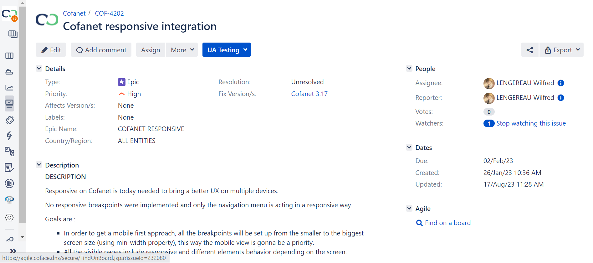Open the Cofanet 3.17 fix version link
Screen dimensions: 593x263
[309, 94]
